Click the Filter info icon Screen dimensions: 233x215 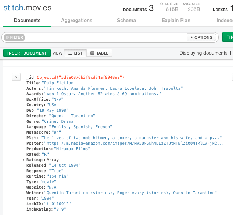pos(7,37)
